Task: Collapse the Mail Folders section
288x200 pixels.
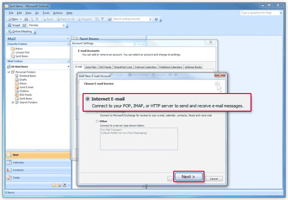Action: pyautogui.click(x=68, y=61)
